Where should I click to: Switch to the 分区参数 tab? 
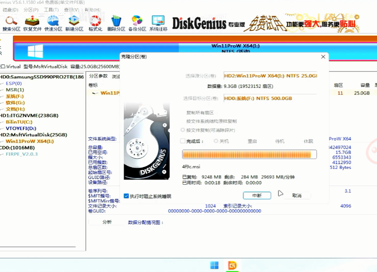point(99,76)
